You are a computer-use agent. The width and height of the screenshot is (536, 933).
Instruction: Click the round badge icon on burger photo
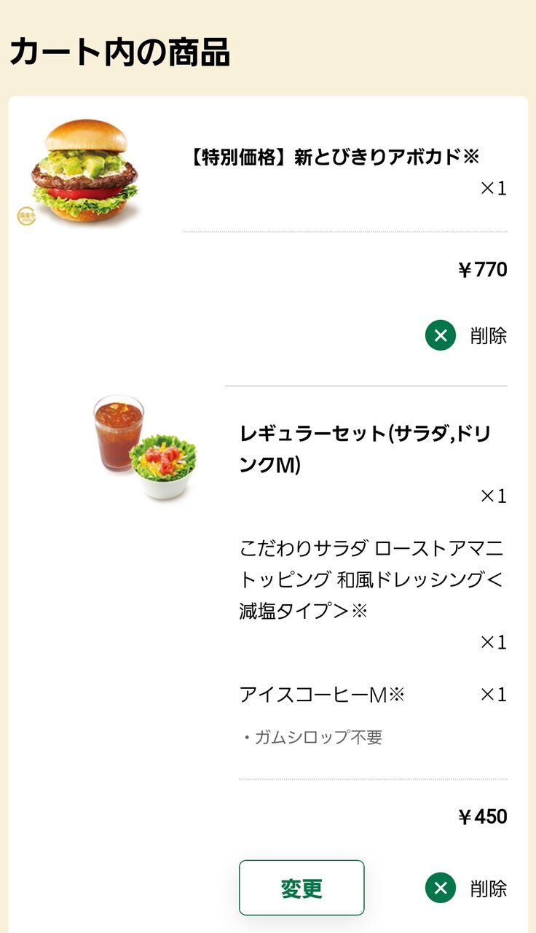pyautogui.click(x=27, y=216)
